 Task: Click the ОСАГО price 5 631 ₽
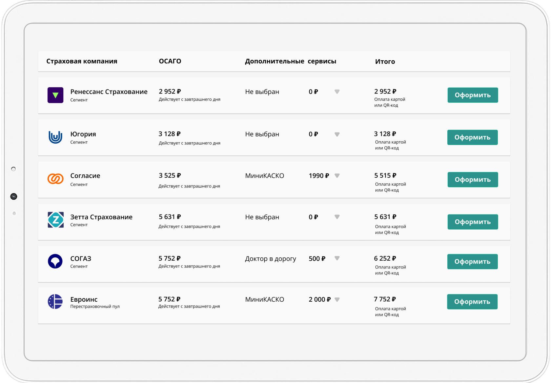coord(170,217)
